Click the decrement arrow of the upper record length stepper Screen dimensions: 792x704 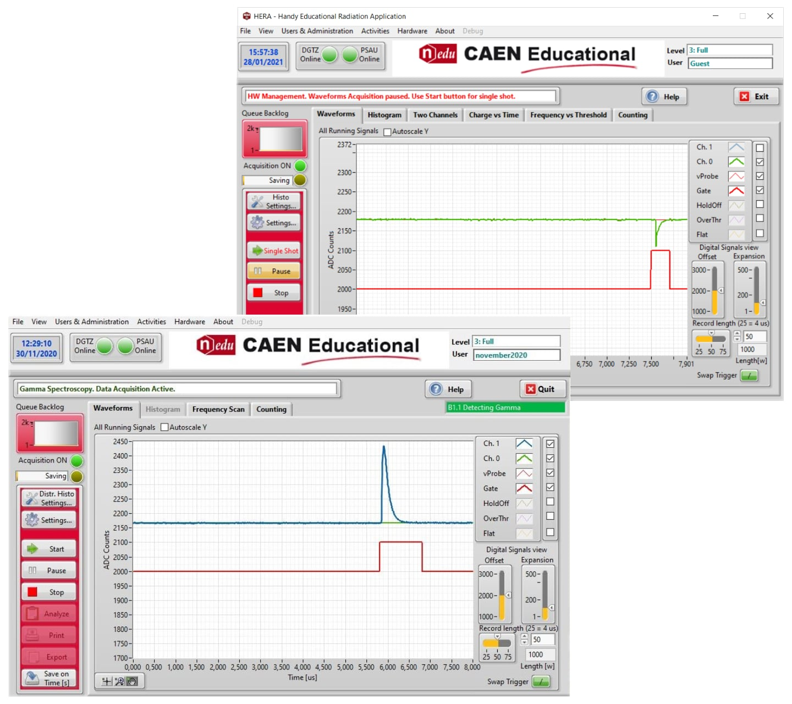pyautogui.click(x=737, y=339)
